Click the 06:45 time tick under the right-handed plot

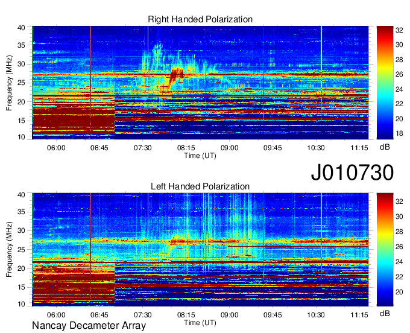[x=99, y=148]
